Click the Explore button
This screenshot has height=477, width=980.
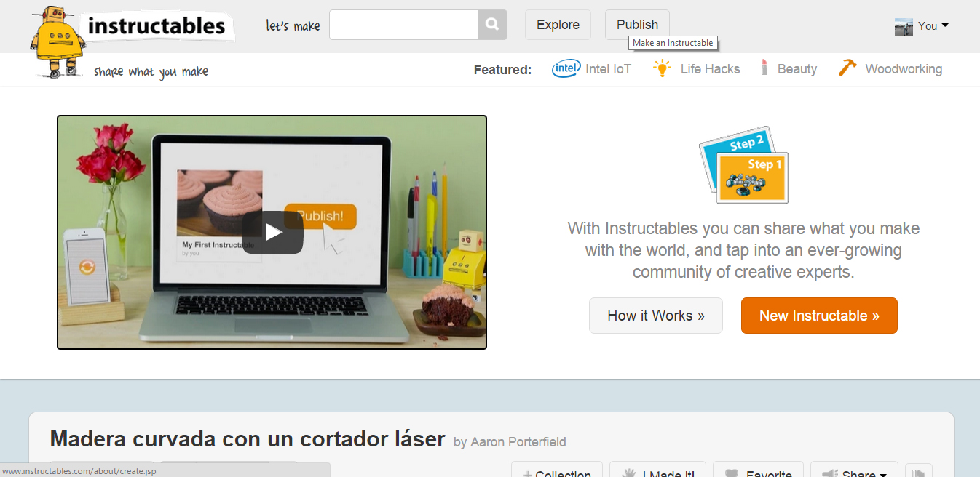point(558,25)
